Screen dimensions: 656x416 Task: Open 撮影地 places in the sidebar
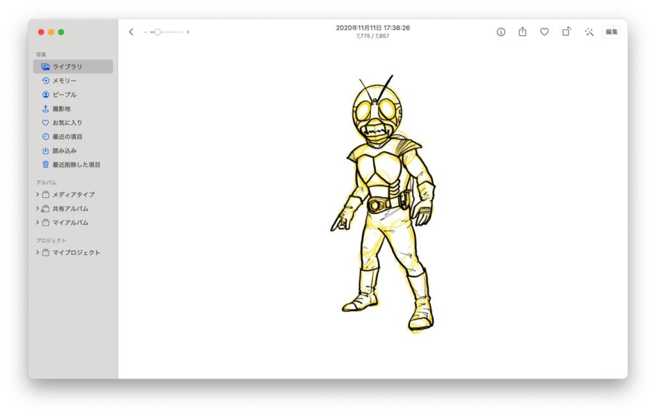click(73, 108)
